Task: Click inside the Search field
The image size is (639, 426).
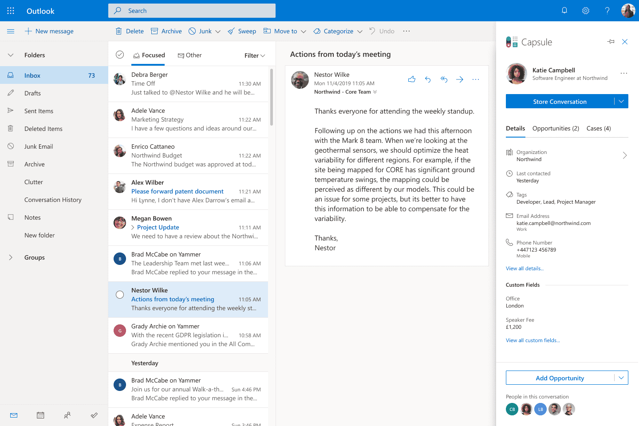Action: click(192, 10)
